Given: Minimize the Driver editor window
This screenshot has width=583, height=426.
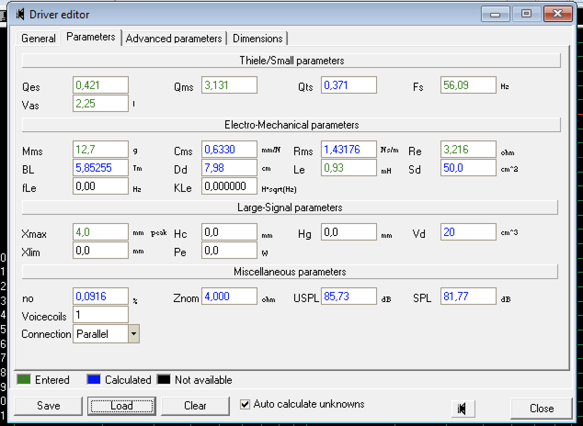Looking at the screenshot, I should 495,14.
